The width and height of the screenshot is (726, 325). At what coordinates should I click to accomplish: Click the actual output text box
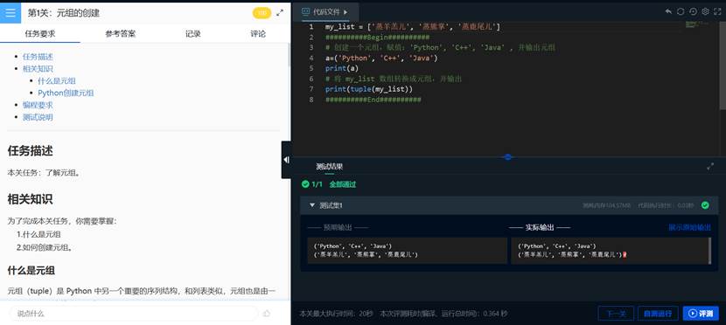[x=611, y=251]
